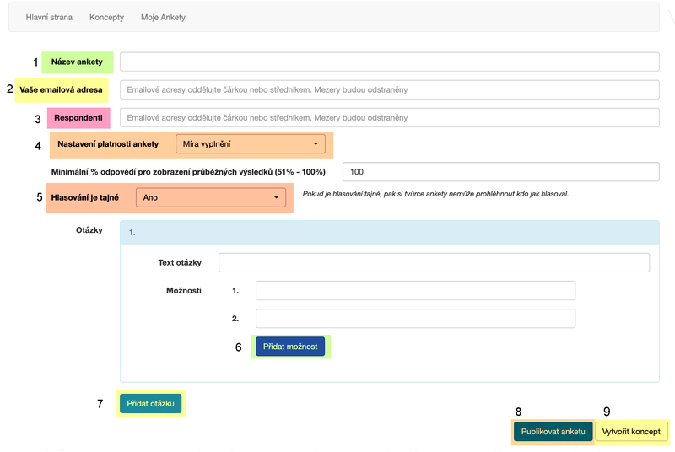Focus the Vaše emailová adresa input
The image size is (675, 452).
[x=389, y=89]
